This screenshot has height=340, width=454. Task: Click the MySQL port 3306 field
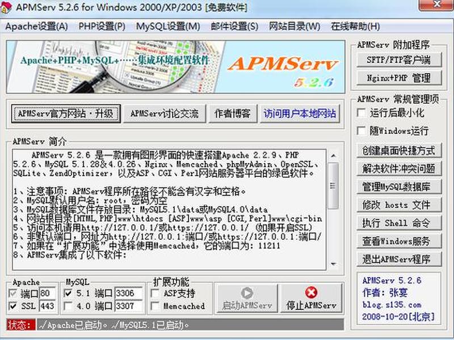[129, 293]
